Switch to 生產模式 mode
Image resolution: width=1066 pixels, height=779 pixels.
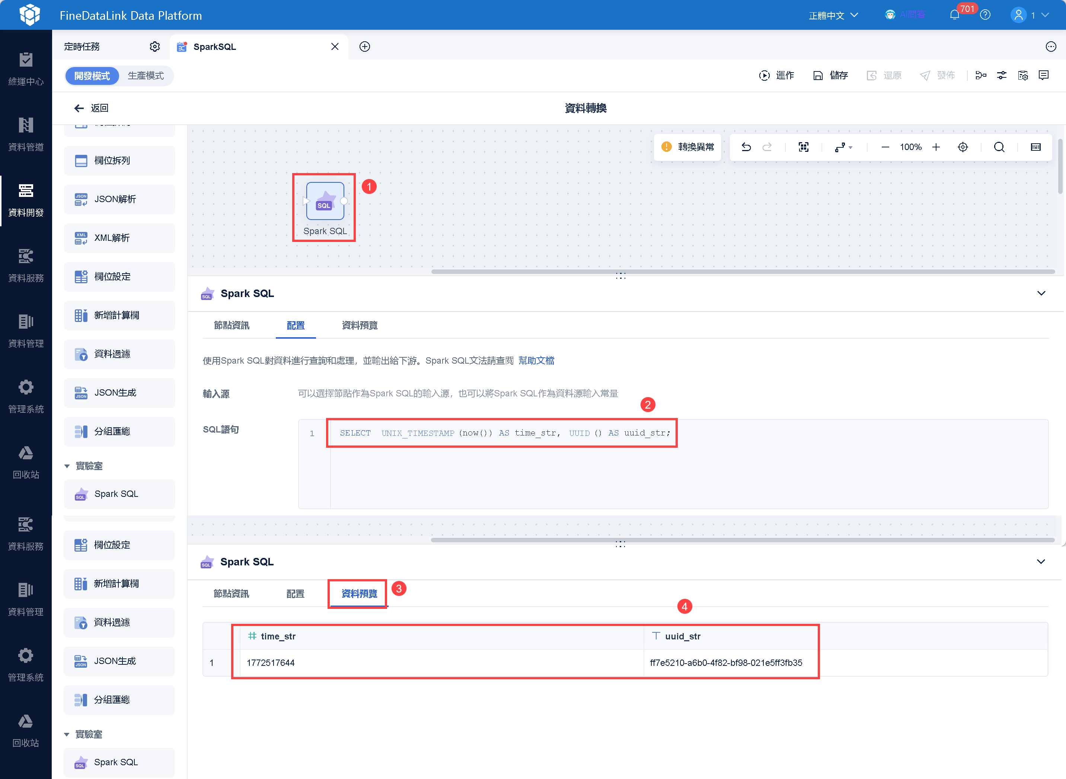click(x=146, y=76)
